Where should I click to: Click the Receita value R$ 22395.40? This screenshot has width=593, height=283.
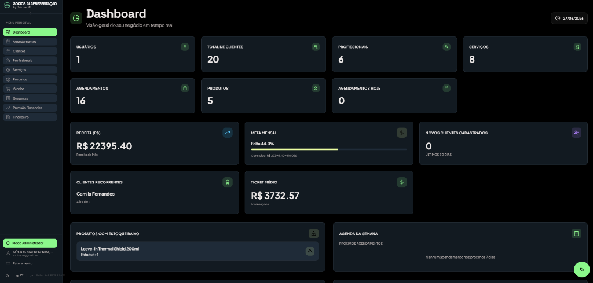104,146
